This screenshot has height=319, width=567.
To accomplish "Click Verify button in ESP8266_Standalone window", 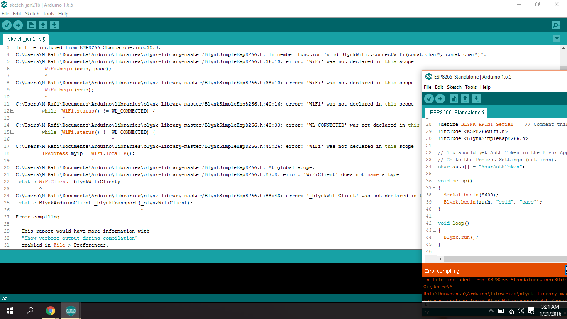I will tap(429, 98).
